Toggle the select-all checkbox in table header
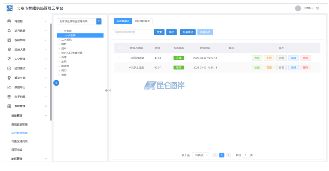The height and width of the screenshot is (171, 329). pos(120,48)
